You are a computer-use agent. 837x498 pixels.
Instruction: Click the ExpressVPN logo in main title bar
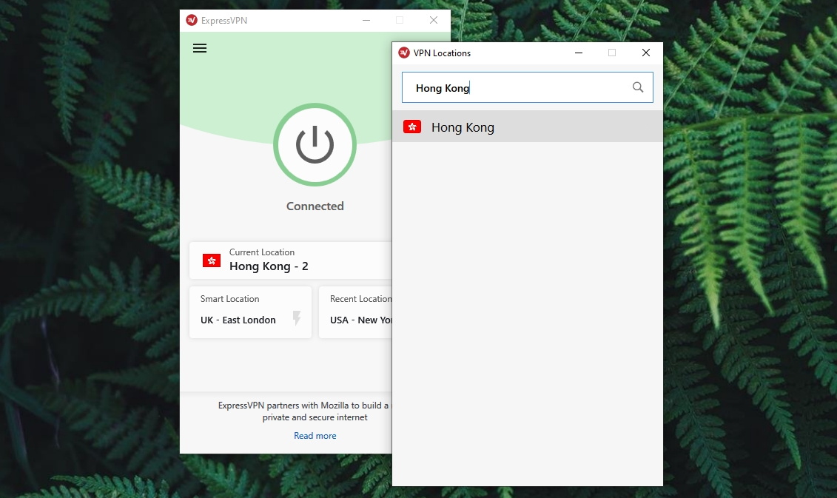click(x=192, y=20)
